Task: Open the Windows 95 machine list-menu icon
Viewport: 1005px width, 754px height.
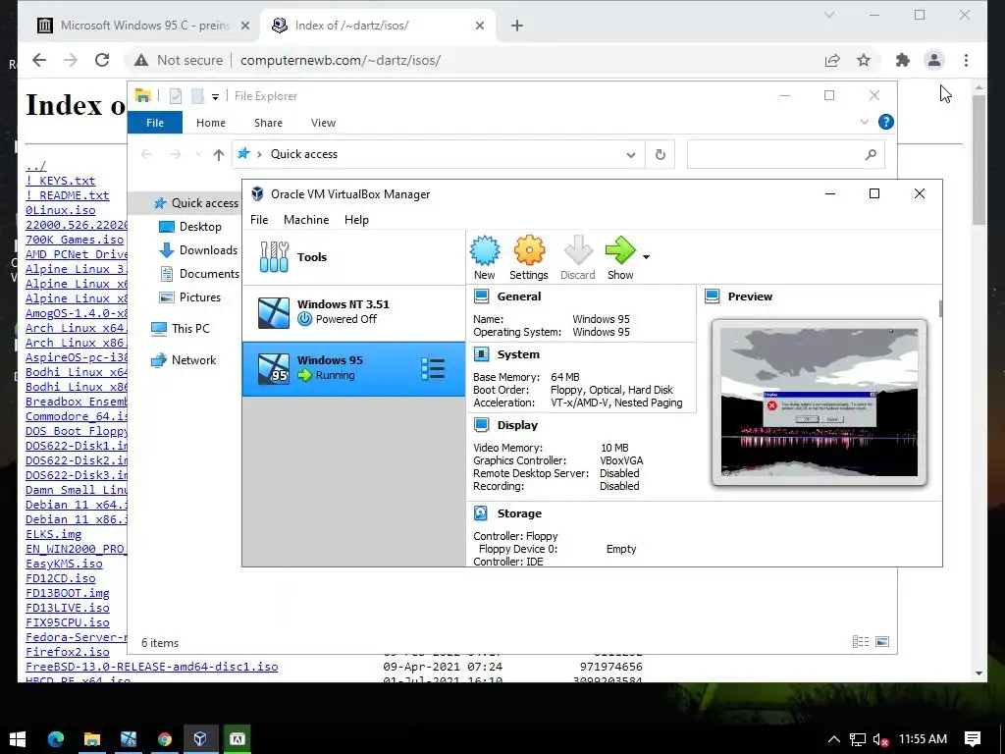Action: (433, 369)
